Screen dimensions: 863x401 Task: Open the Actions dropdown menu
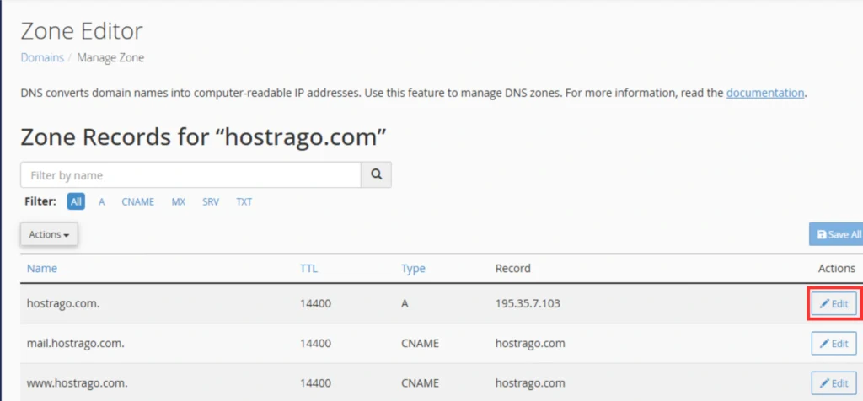[49, 234]
